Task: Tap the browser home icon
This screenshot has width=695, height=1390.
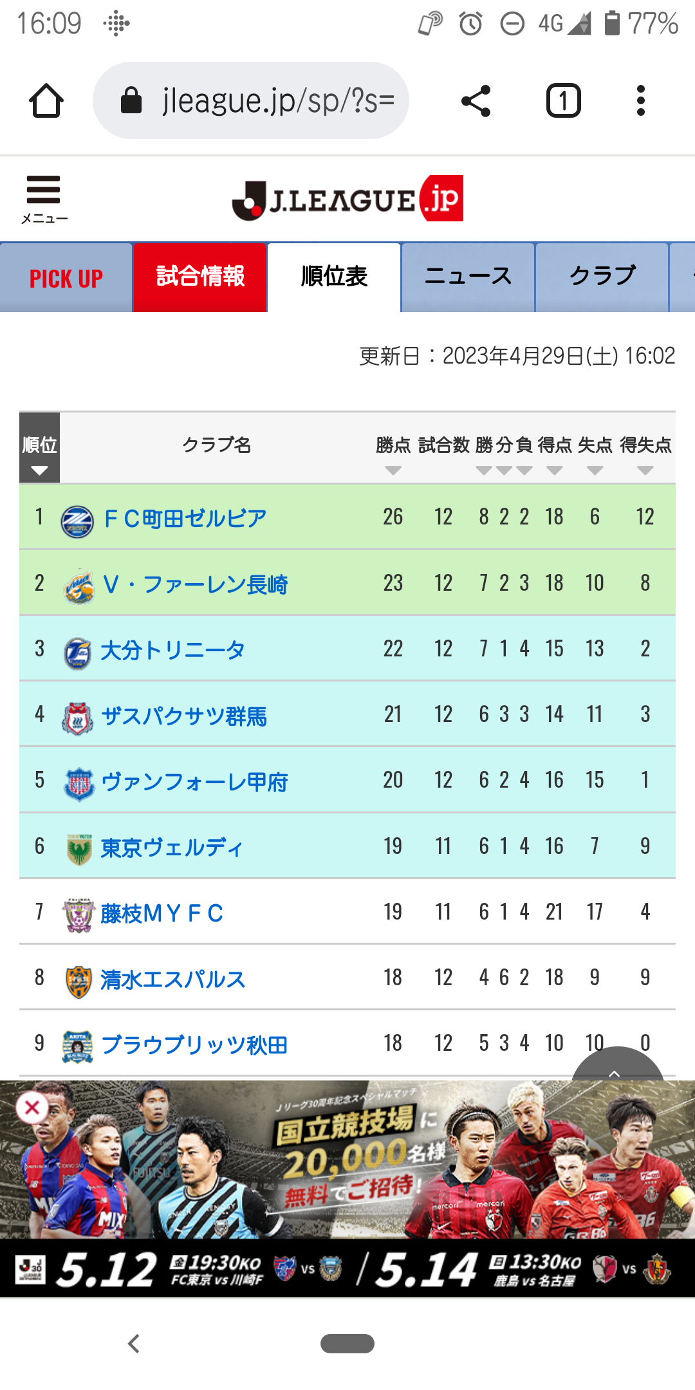Action: (46, 101)
